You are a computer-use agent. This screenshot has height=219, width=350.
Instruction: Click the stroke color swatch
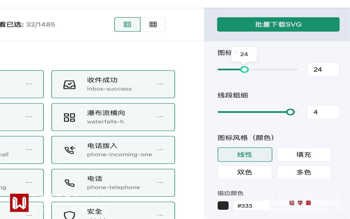point(223,206)
